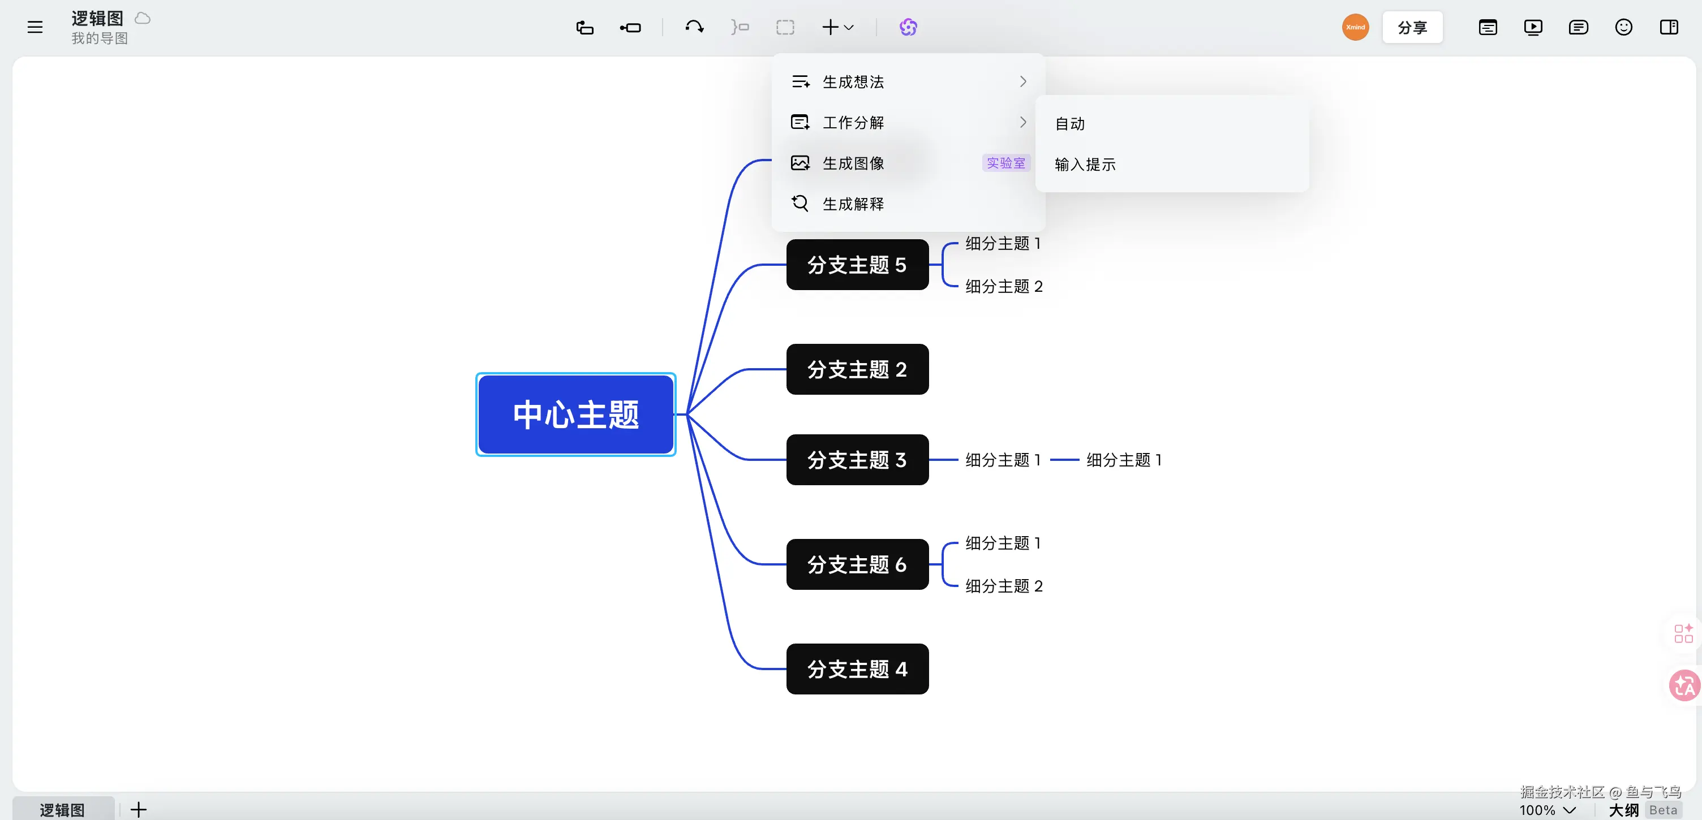This screenshot has height=820, width=1702.
Task: Click the 工作分解 breakdown icon
Action: [x=800, y=122]
